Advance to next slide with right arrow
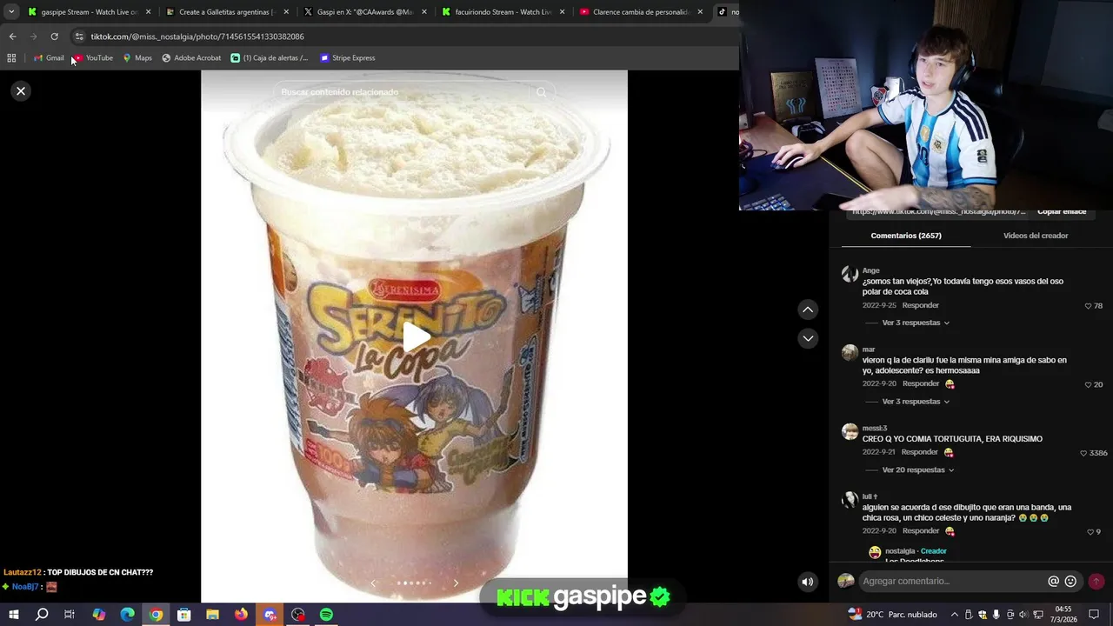The height and width of the screenshot is (626, 1113). (x=456, y=583)
